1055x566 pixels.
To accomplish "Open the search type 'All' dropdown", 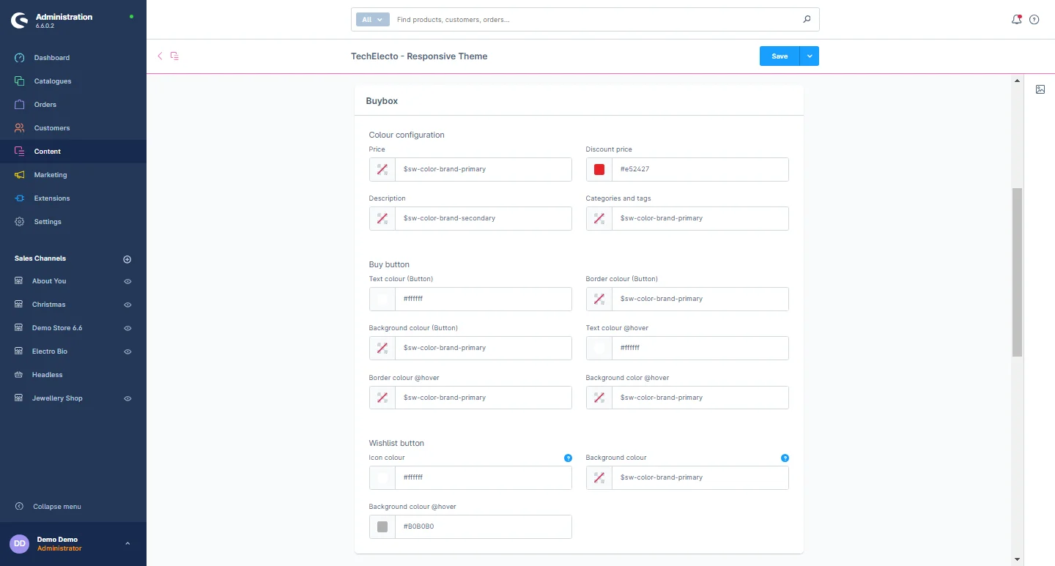I will pyautogui.click(x=372, y=20).
